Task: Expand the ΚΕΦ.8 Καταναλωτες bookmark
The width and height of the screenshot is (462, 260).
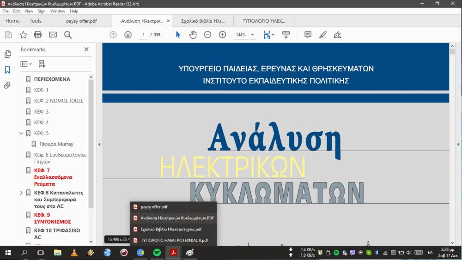Action: [x=21, y=193]
